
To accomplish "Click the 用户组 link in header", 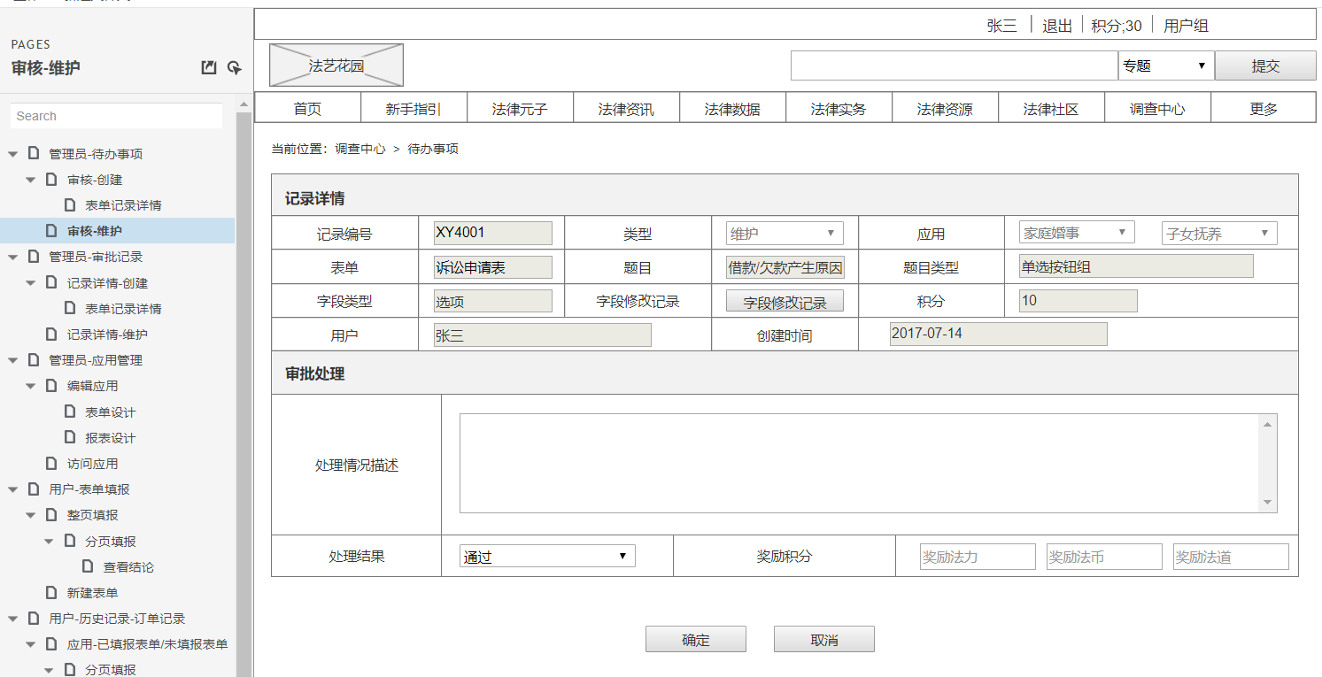I will pos(1186,26).
